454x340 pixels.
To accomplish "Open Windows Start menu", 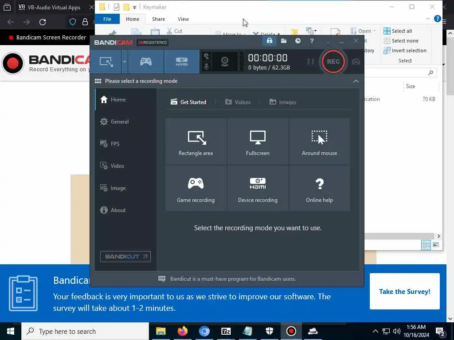I will [x=11, y=331].
